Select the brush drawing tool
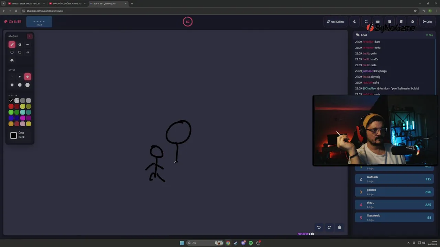 [x=12, y=44]
